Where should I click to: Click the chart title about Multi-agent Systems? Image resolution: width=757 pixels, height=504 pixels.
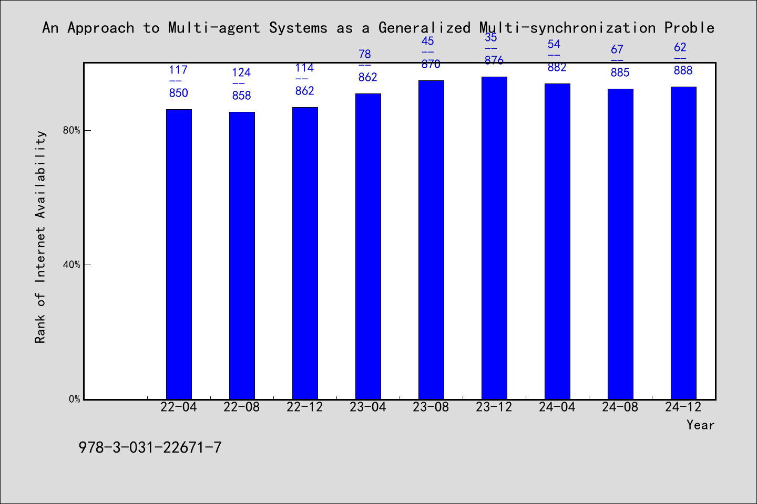point(378,28)
